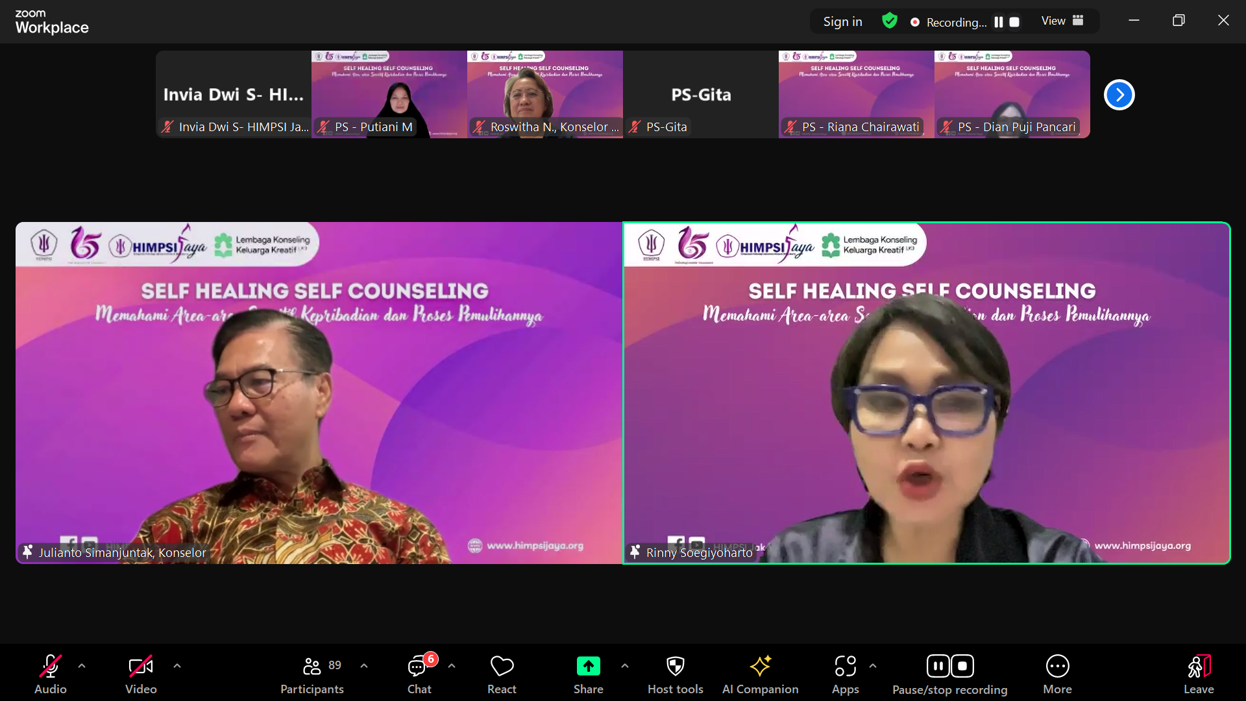Expand video options arrow beside Video
This screenshot has width=1246, height=701.
pyautogui.click(x=177, y=665)
